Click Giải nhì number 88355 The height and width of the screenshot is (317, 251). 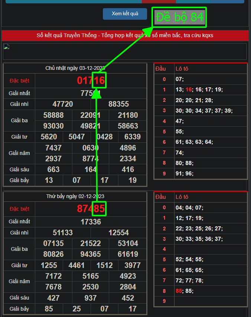(x=118, y=104)
